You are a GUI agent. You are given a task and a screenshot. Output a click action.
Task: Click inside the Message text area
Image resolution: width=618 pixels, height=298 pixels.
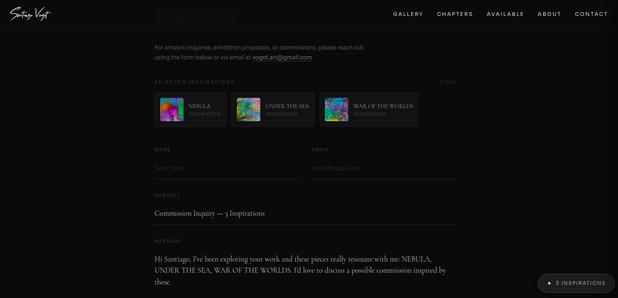pyautogui.click(x=305, y=270)
